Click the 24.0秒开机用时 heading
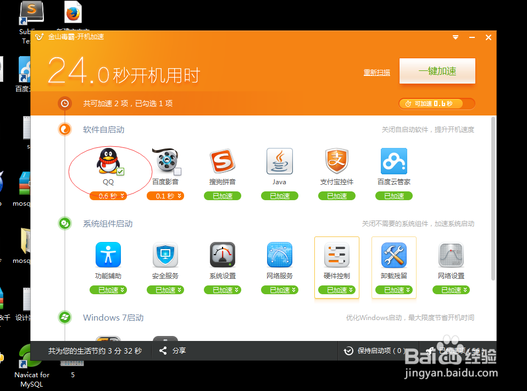Screen dimensions: 527x391 (124, 71)
